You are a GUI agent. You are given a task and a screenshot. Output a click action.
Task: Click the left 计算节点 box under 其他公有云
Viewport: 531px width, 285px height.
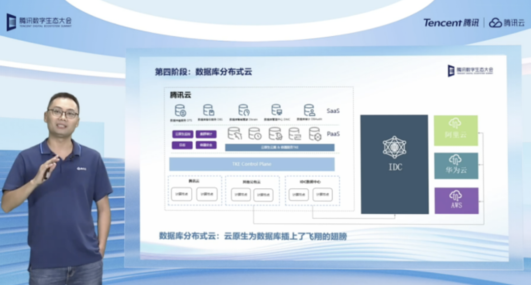click(241, 195)
